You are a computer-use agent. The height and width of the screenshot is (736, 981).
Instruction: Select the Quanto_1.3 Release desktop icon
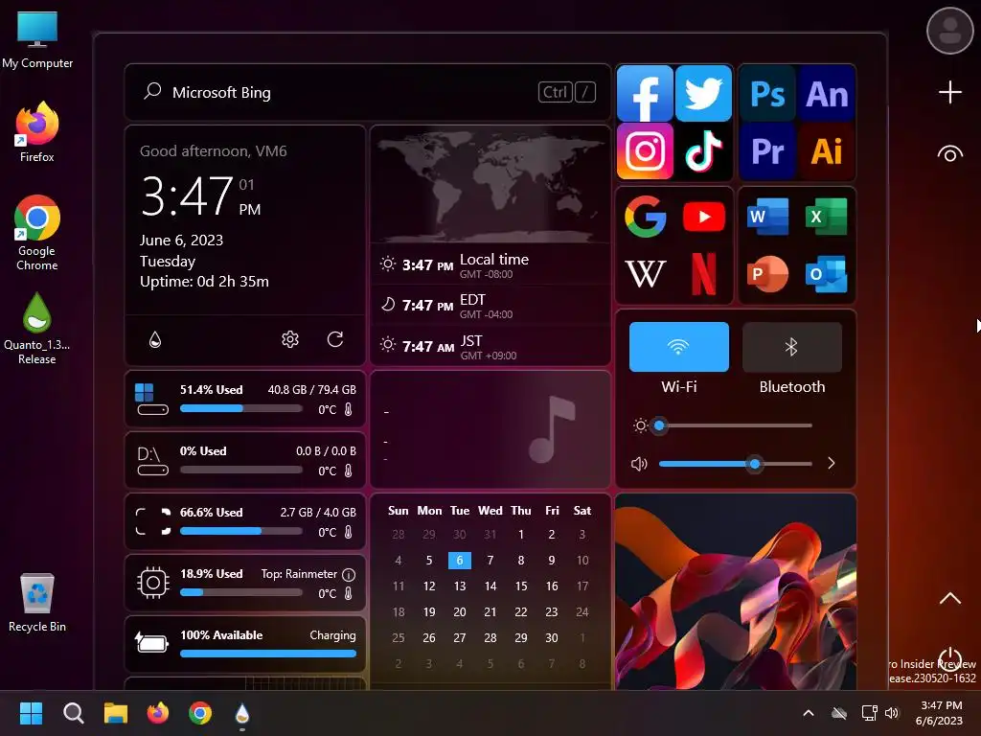(37, 329)
